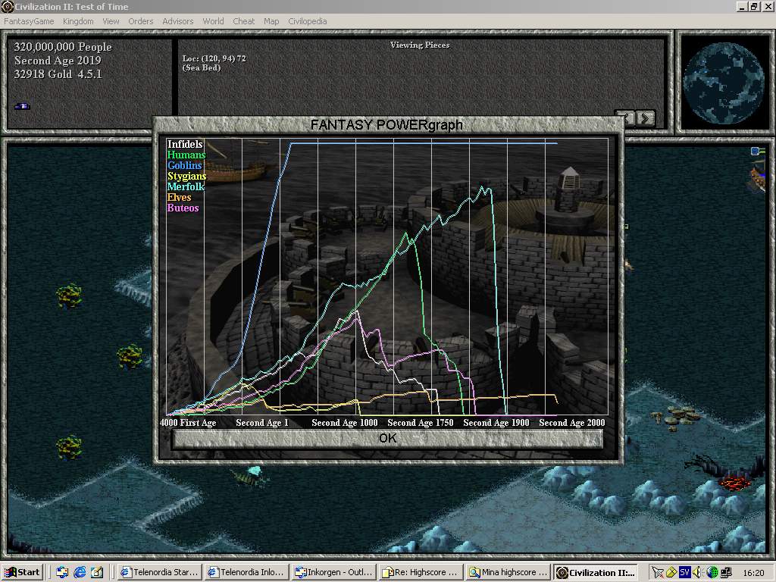Click Show Desktop quick launch icon
776x582 pixels.
[x=97, y=573]
